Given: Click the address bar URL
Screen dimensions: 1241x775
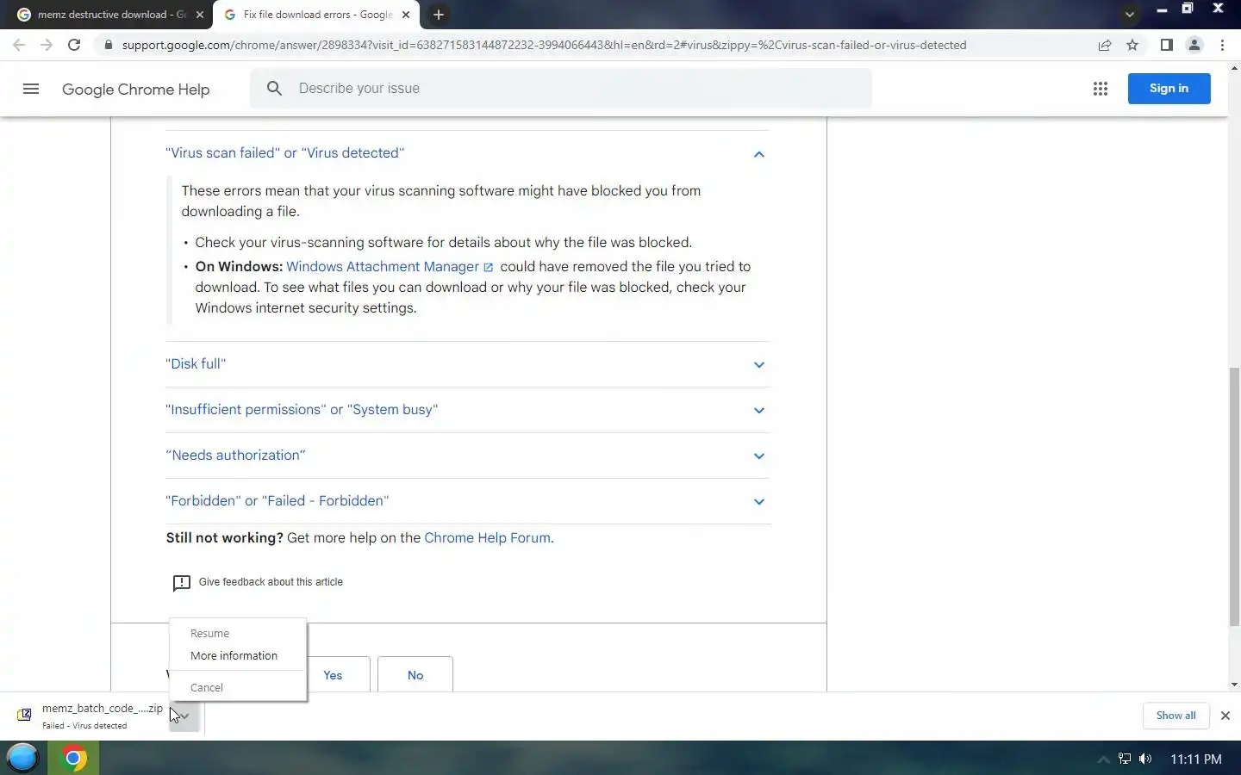Looking at the screenshot, I should tap(544, 45).
